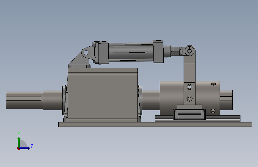The image size is (258, 167).
Task: Select the bottom hole on cylindrical housing
Action: pos(213,111)
